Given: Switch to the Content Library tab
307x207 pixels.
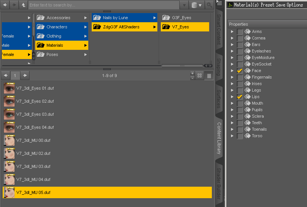Looking at the screenshot, I should [x=219, y=138].
